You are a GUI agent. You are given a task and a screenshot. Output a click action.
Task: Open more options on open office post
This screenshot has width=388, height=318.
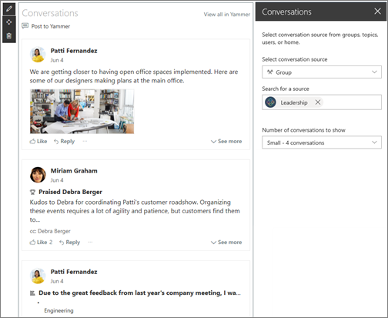click(85, 141)
